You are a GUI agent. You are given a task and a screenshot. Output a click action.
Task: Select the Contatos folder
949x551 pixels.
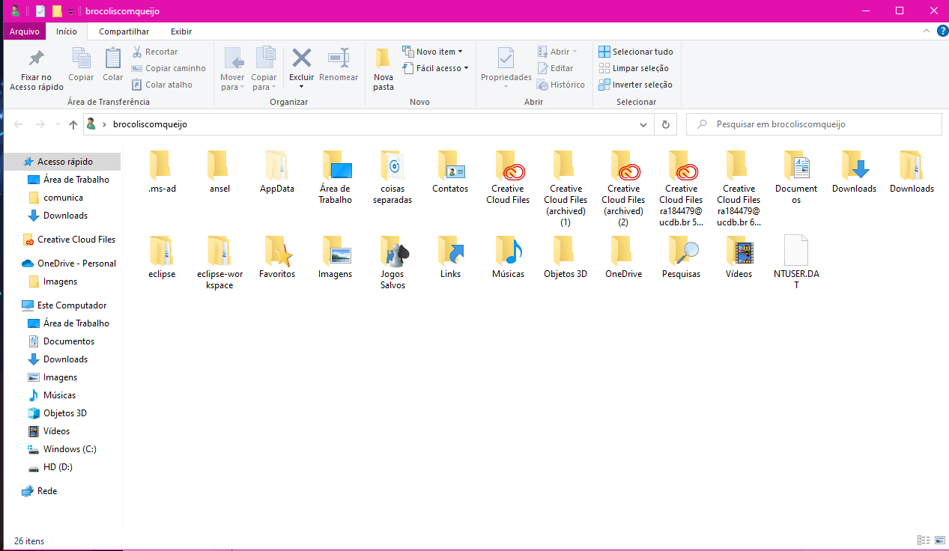coord(450,171)
